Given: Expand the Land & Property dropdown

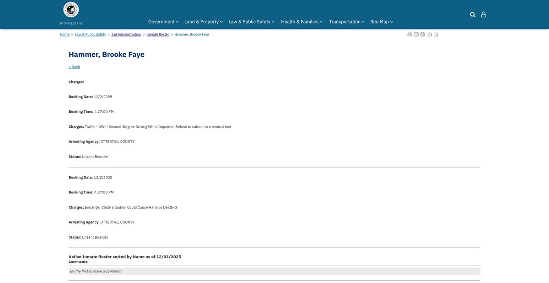Looking at the screenshot, I should click(x=203, y=21).
